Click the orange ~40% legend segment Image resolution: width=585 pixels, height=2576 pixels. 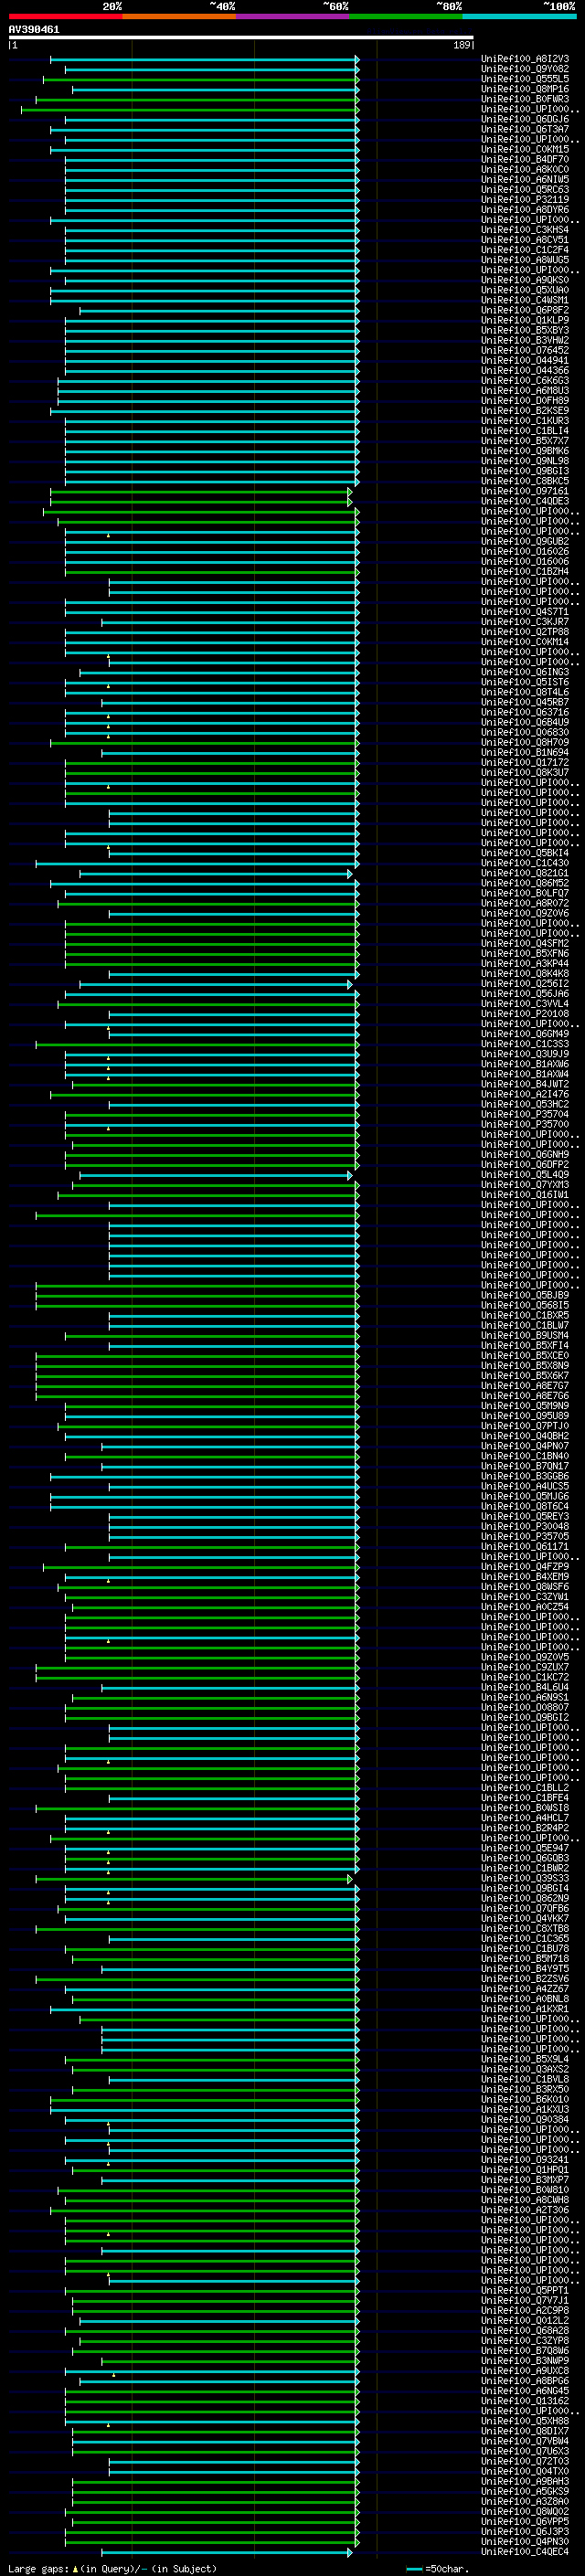coord(179,16)
